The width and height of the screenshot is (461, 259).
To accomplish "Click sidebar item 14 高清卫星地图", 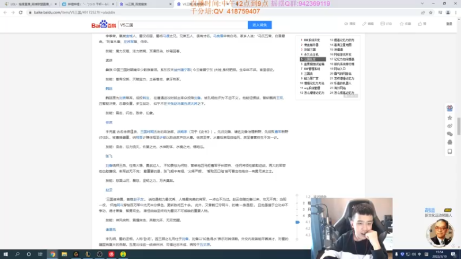I will tap(341, 45).
